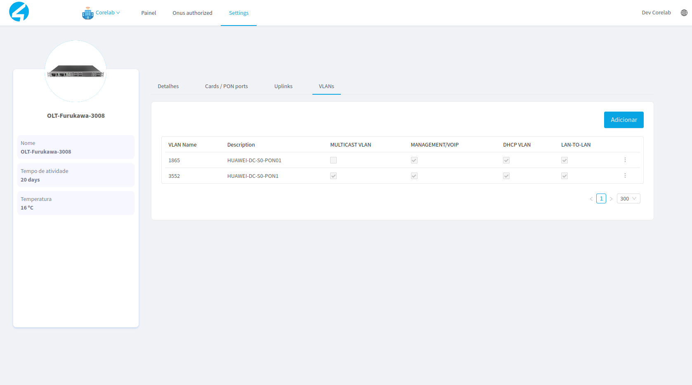
Task: Click the OLT device image thumbnail
Action: click(x=76, y=71)
